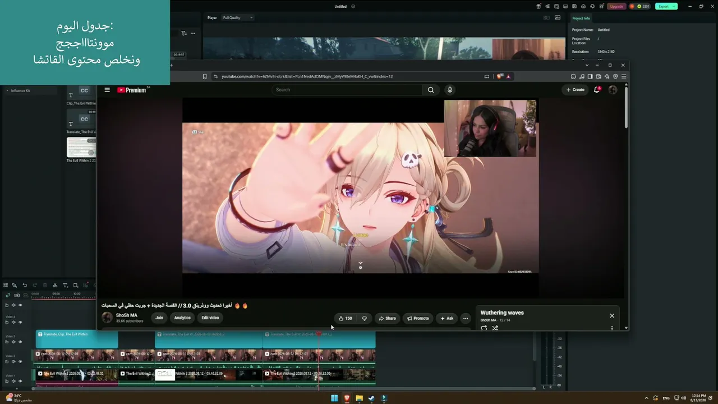
Task: Click the YouTube Premium logo
Action: tap(132, 90)
